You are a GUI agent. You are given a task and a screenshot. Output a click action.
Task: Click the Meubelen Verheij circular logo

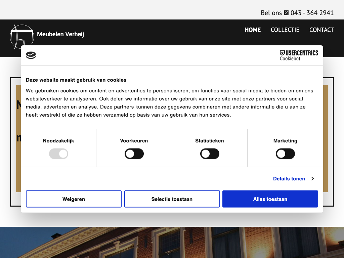pos(22,37)
